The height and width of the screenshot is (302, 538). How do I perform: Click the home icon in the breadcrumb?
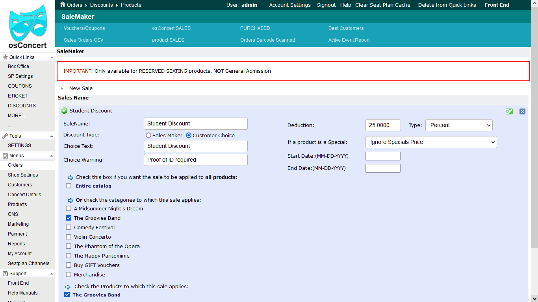[62, 5]
